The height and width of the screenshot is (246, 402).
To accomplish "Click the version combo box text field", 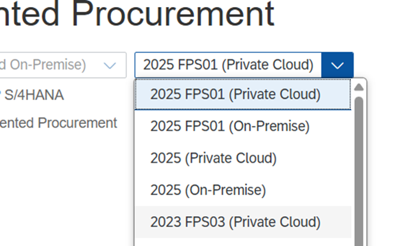I will coord(228,65).
